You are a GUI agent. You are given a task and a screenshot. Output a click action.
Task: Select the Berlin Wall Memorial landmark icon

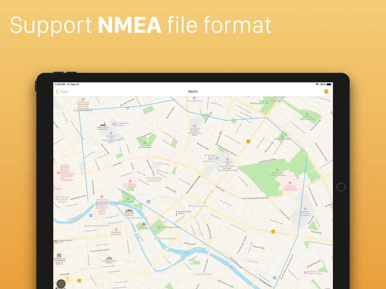point(103,124)
